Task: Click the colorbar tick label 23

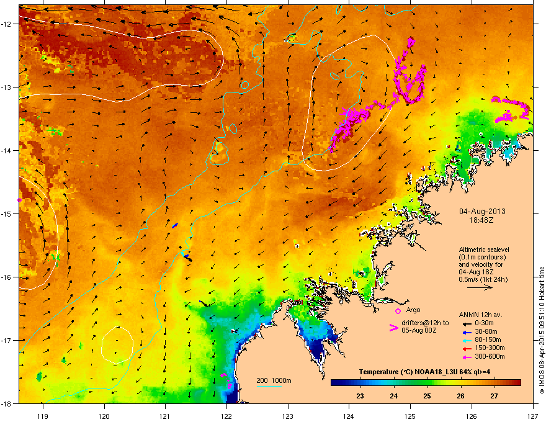Action: point(360,396)
